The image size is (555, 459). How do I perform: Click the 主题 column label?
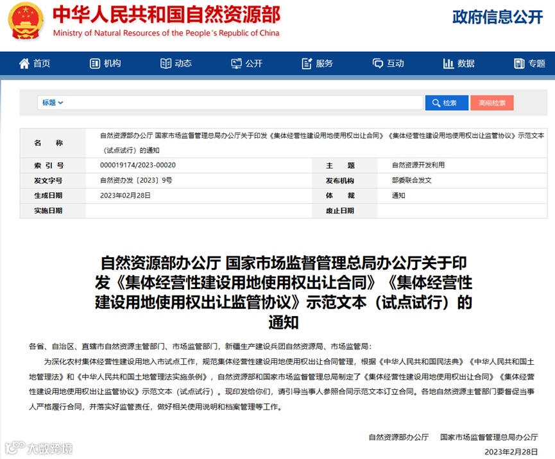[340, 165]
